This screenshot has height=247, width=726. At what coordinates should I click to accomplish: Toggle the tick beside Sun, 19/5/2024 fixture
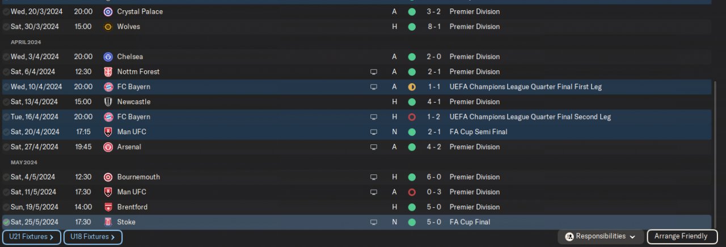click(x=6, y=207)
